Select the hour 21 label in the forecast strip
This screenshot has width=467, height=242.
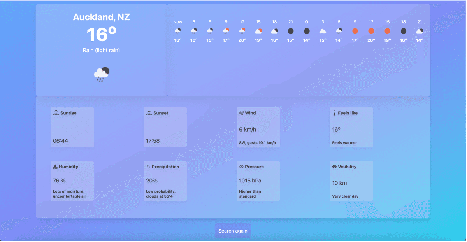pos(290,22)
